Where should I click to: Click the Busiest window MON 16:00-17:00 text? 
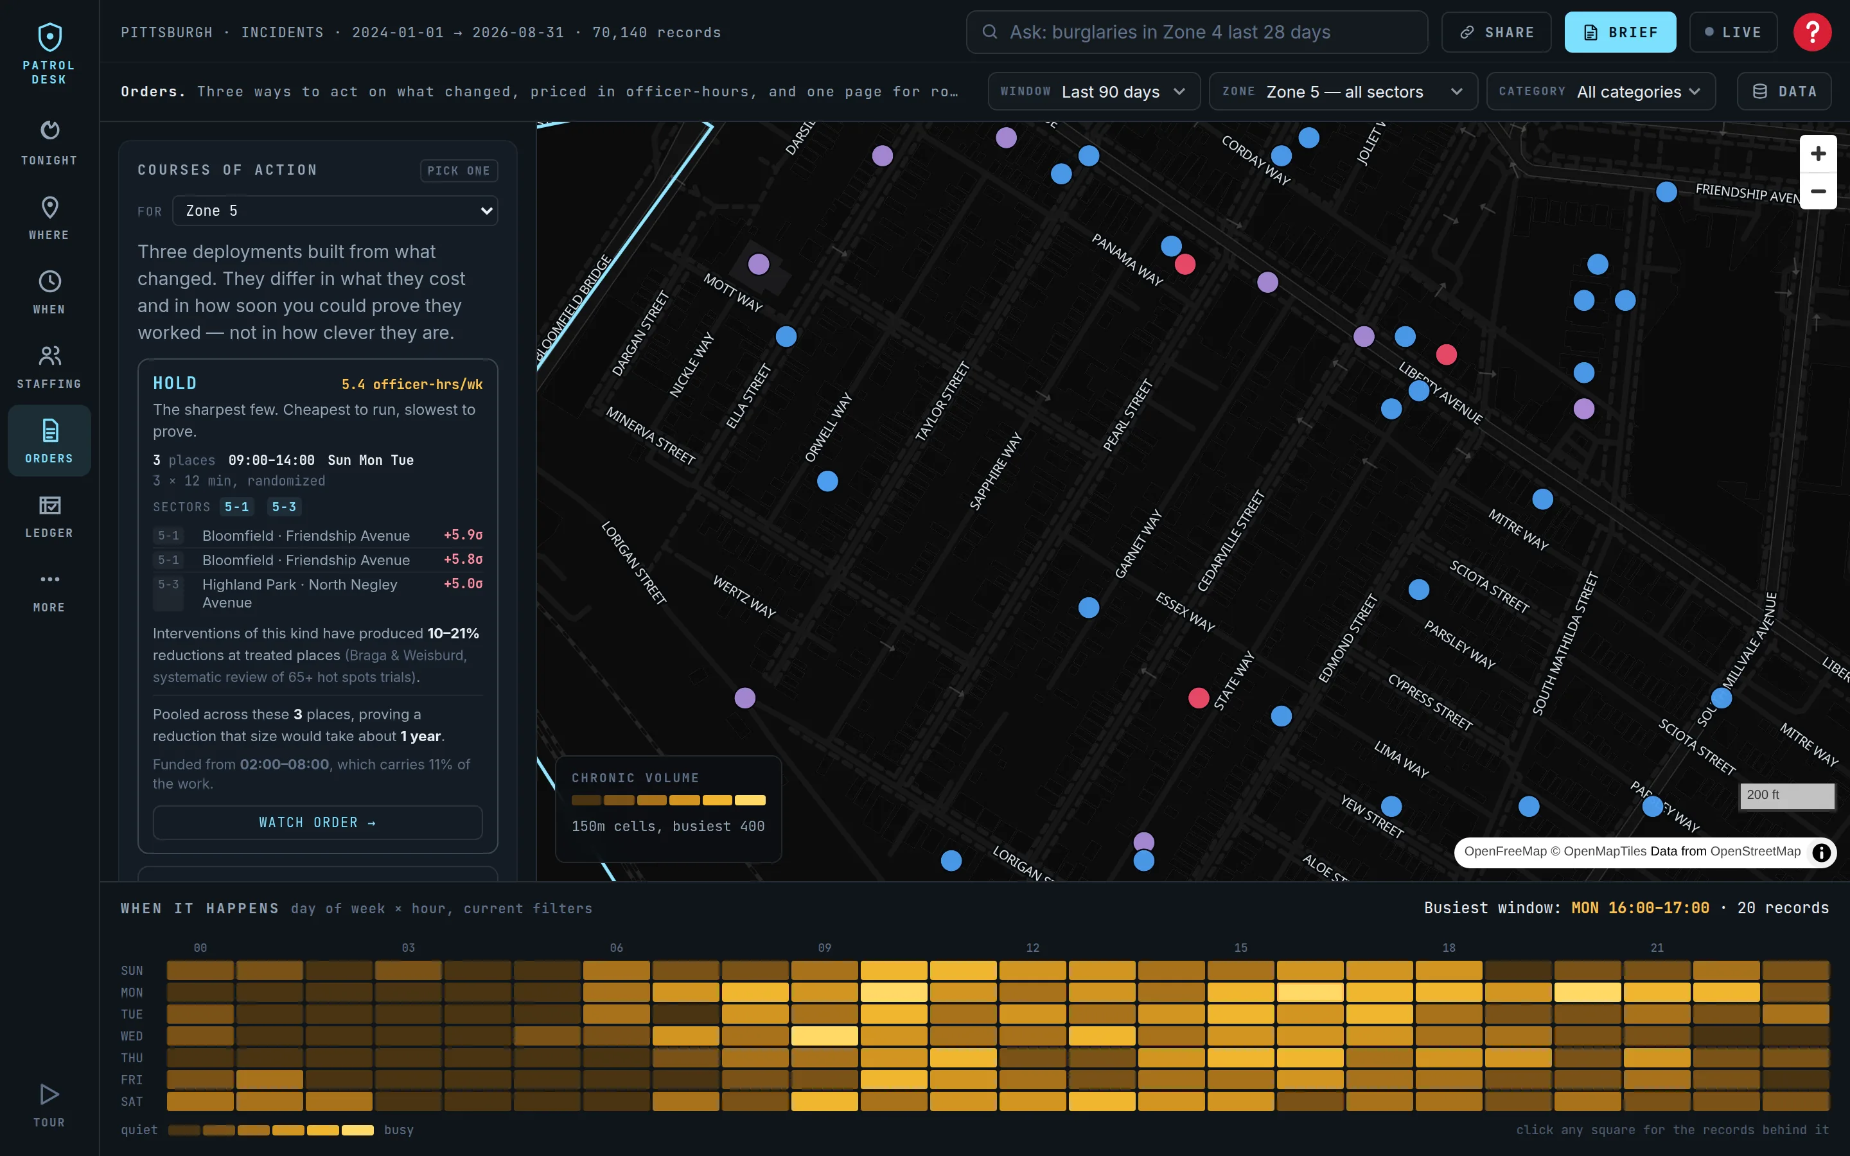pos(1640,908)
